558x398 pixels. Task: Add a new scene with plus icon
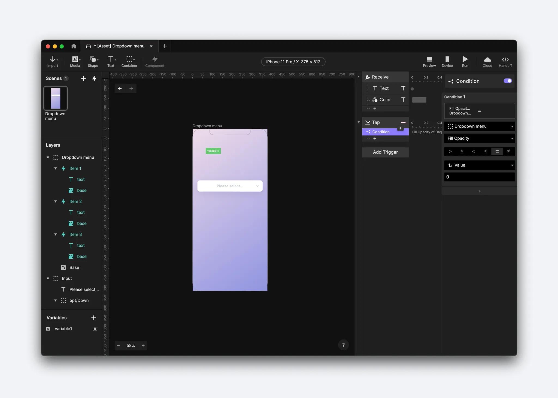[83, 79]
